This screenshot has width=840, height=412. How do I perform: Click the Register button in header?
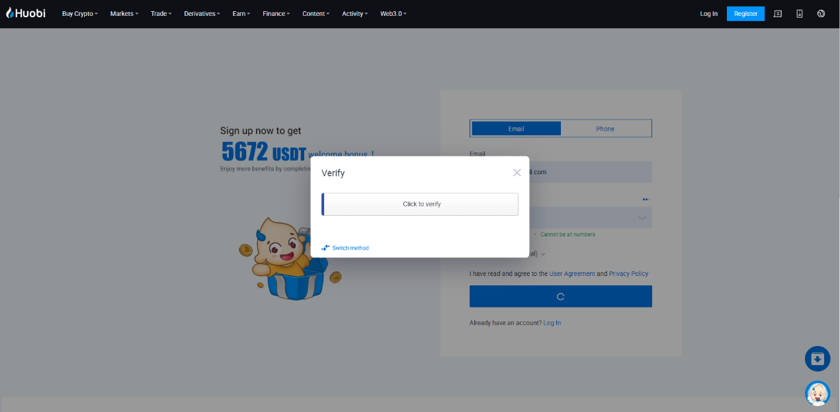(745, 13)
